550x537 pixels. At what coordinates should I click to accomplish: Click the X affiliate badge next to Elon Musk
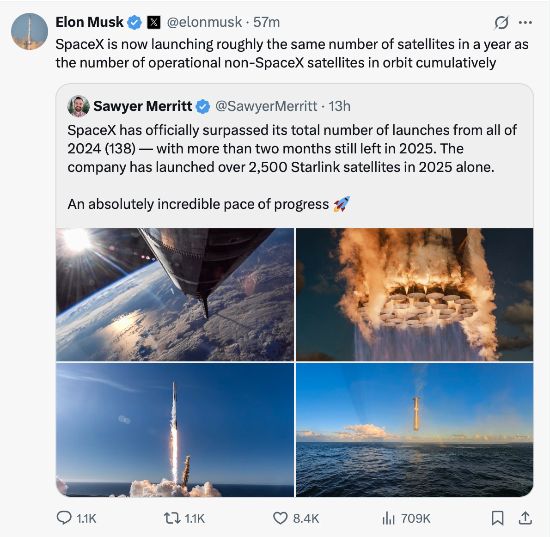[x=155, y=21]
